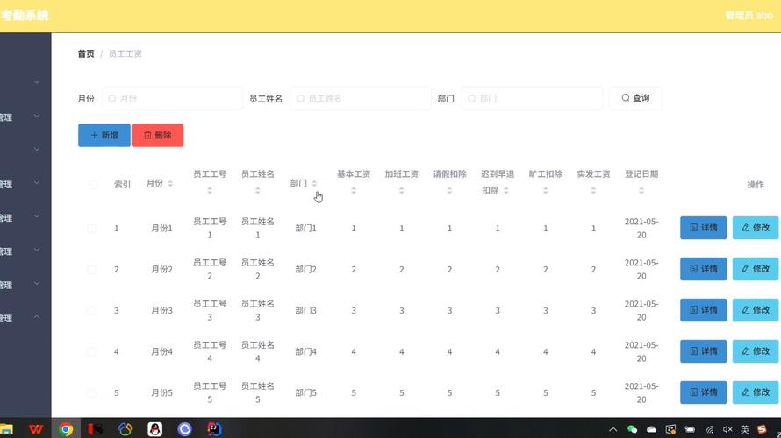This screenshot has height=438, width=781.
Task: Check the checkbox for row 月份3
Action: click(91, 311)
